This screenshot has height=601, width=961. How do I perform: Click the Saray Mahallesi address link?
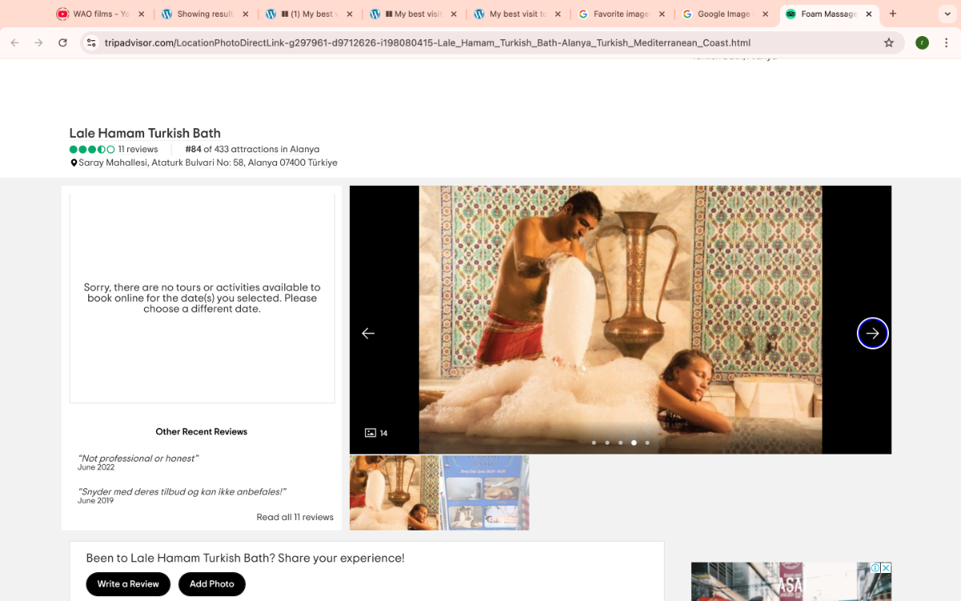pyautogui.click(x=207, y=163)
